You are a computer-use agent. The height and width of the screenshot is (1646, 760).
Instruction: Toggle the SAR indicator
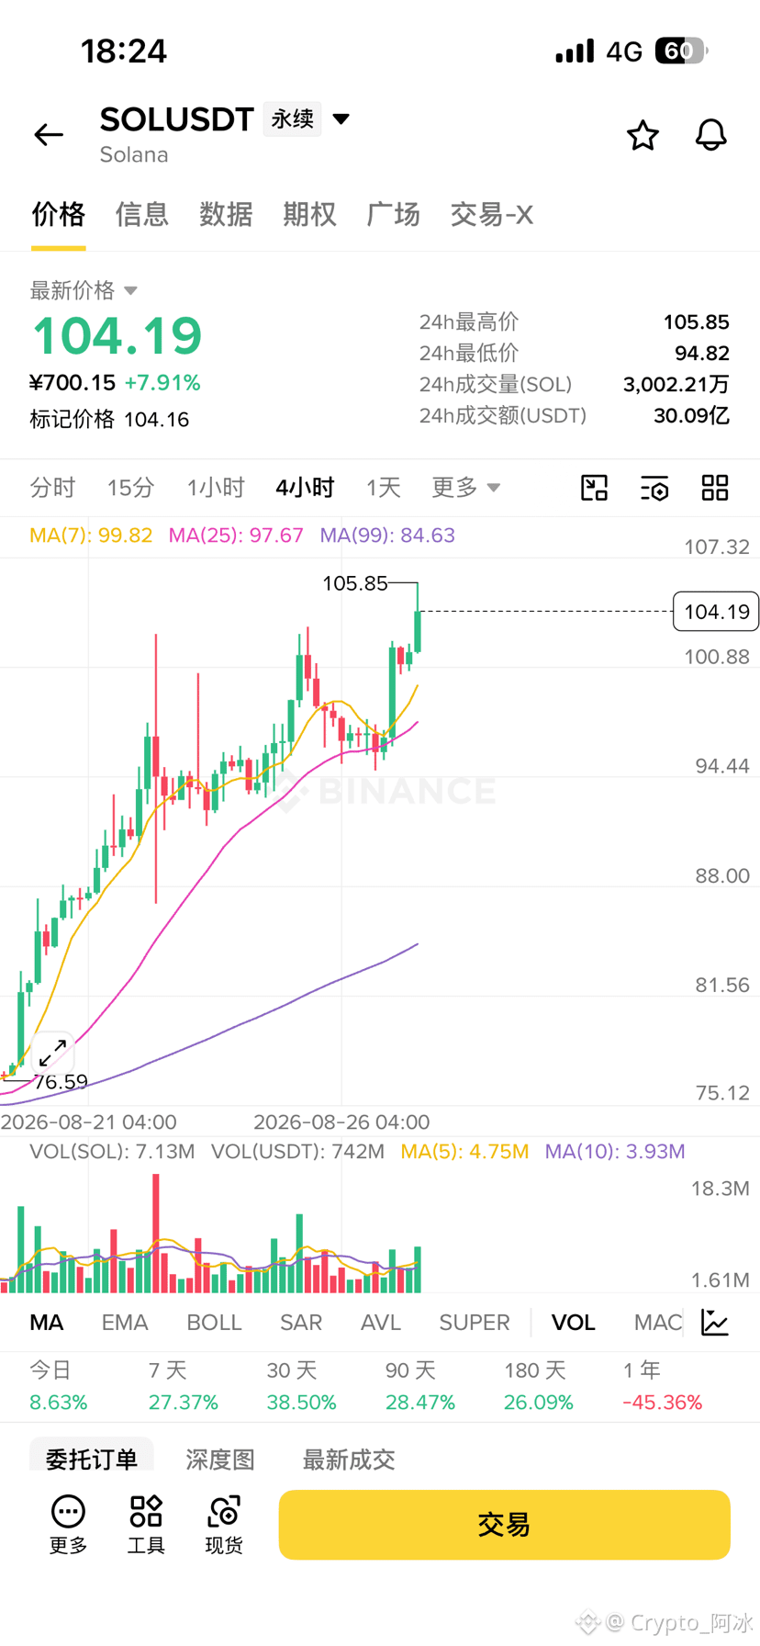click(x=301, y=1323)
